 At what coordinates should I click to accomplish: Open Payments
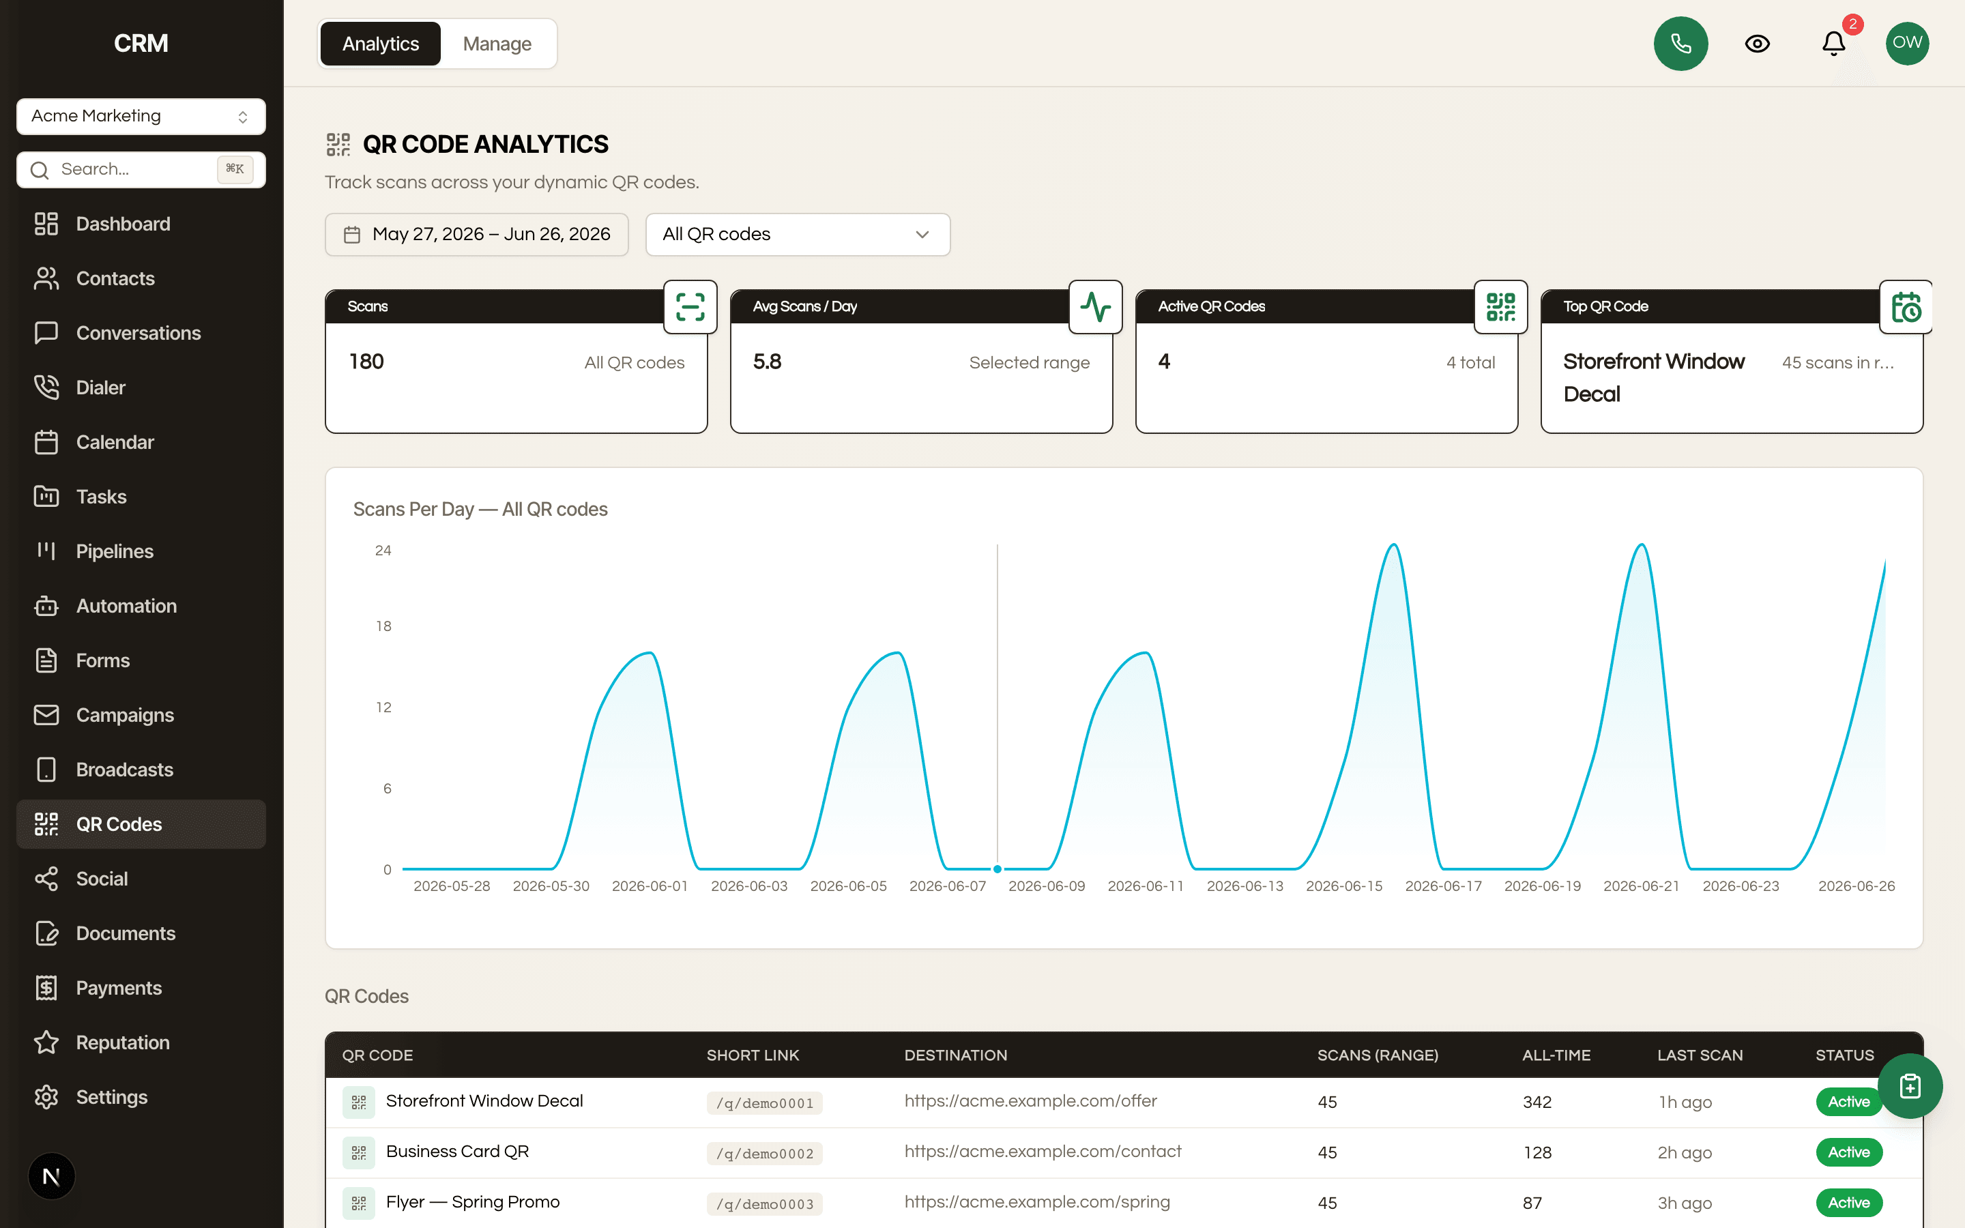tap(141, 988)
